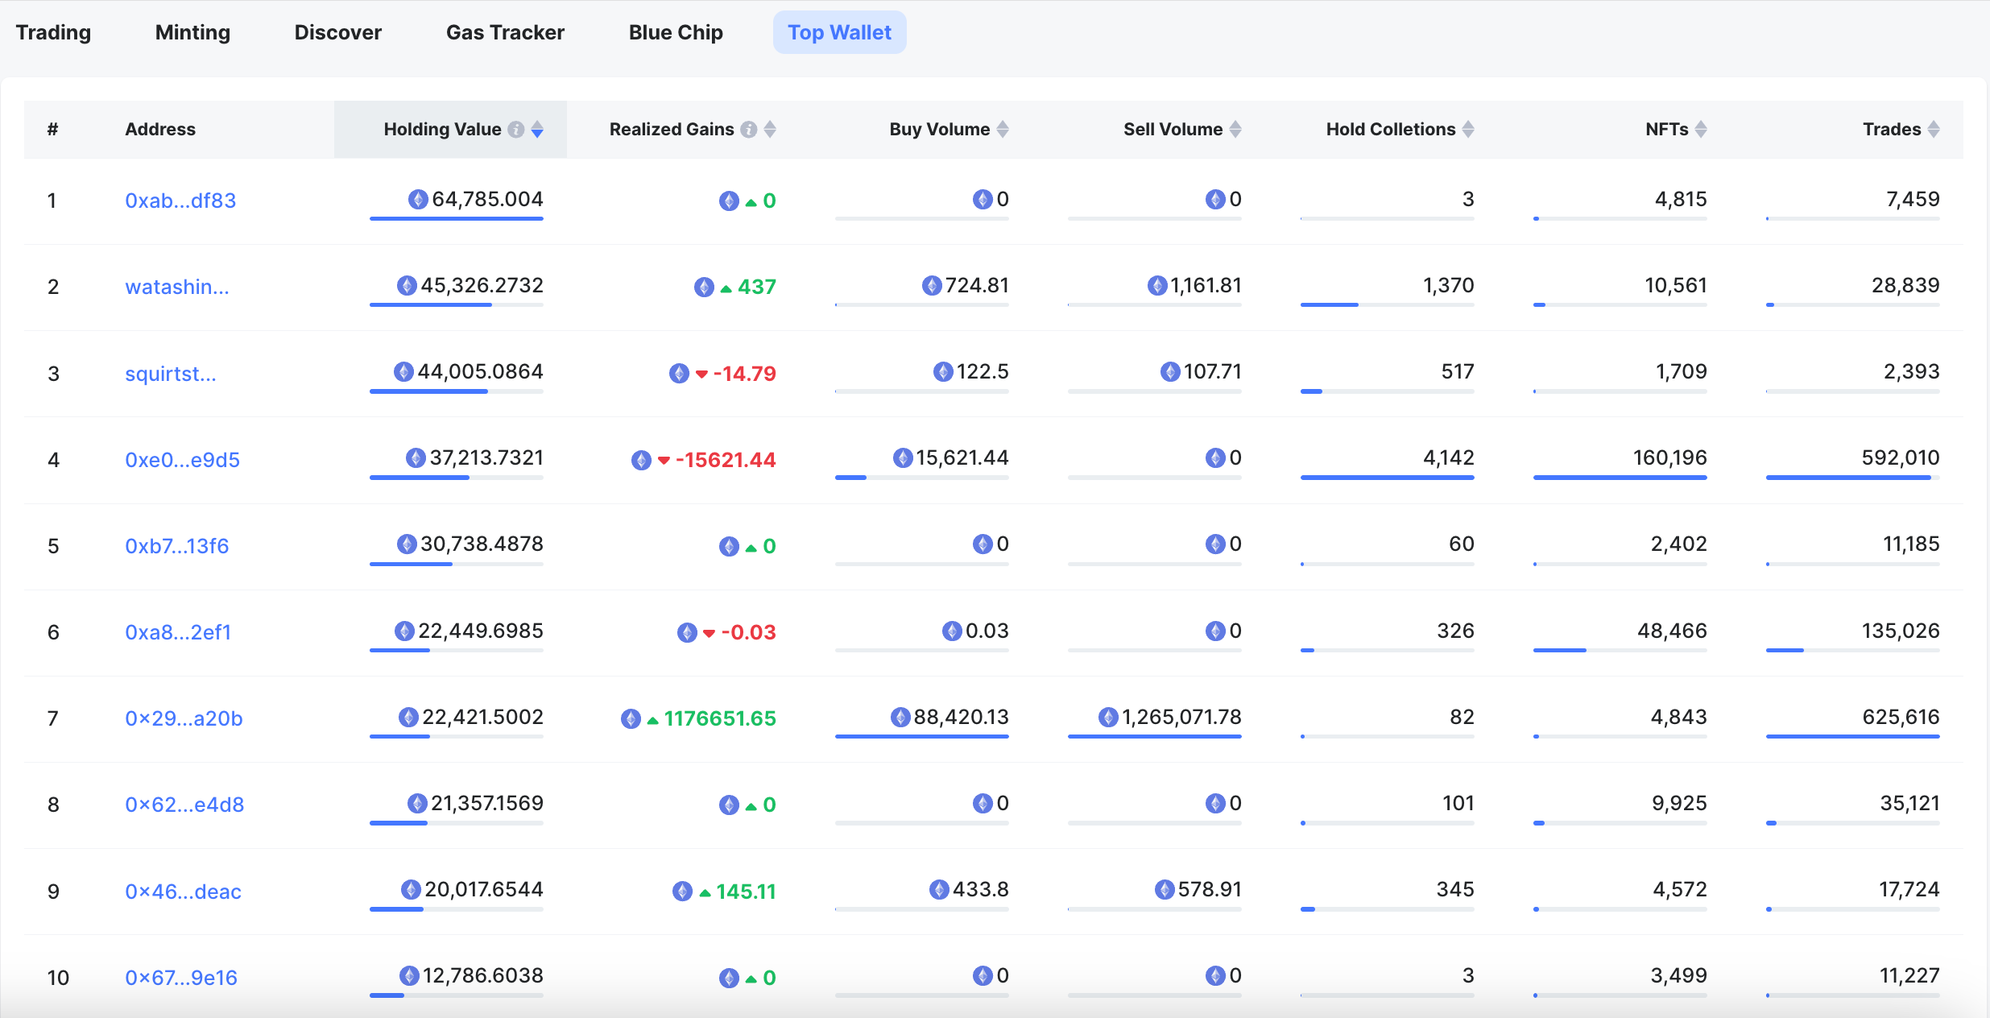This screenshot has height=1018, width=1990.
Task: Open the watashin... wallet link
Action: [x=177, y=287]
